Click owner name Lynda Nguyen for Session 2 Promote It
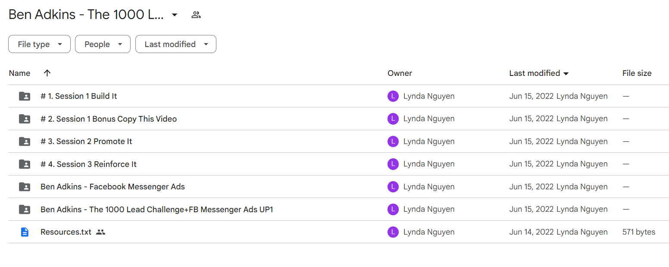This screenshot has height=267, width=669. pos(429,141)
